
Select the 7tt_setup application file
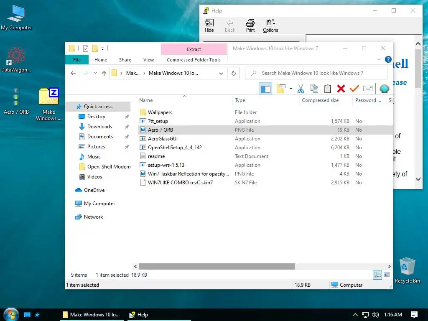pyautogui.click(x=158, y=121)
